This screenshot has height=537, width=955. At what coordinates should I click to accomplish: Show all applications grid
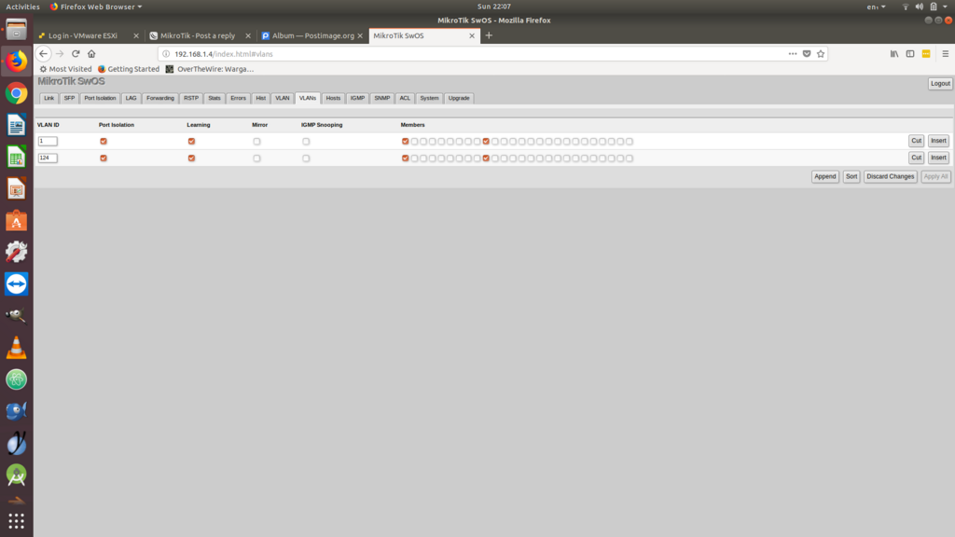click(17, 521)
